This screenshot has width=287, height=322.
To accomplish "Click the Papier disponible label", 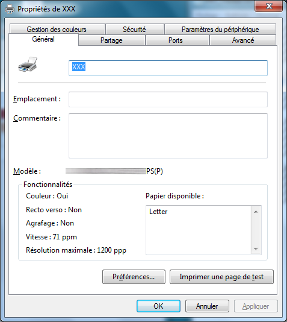I will coord(174,196).
